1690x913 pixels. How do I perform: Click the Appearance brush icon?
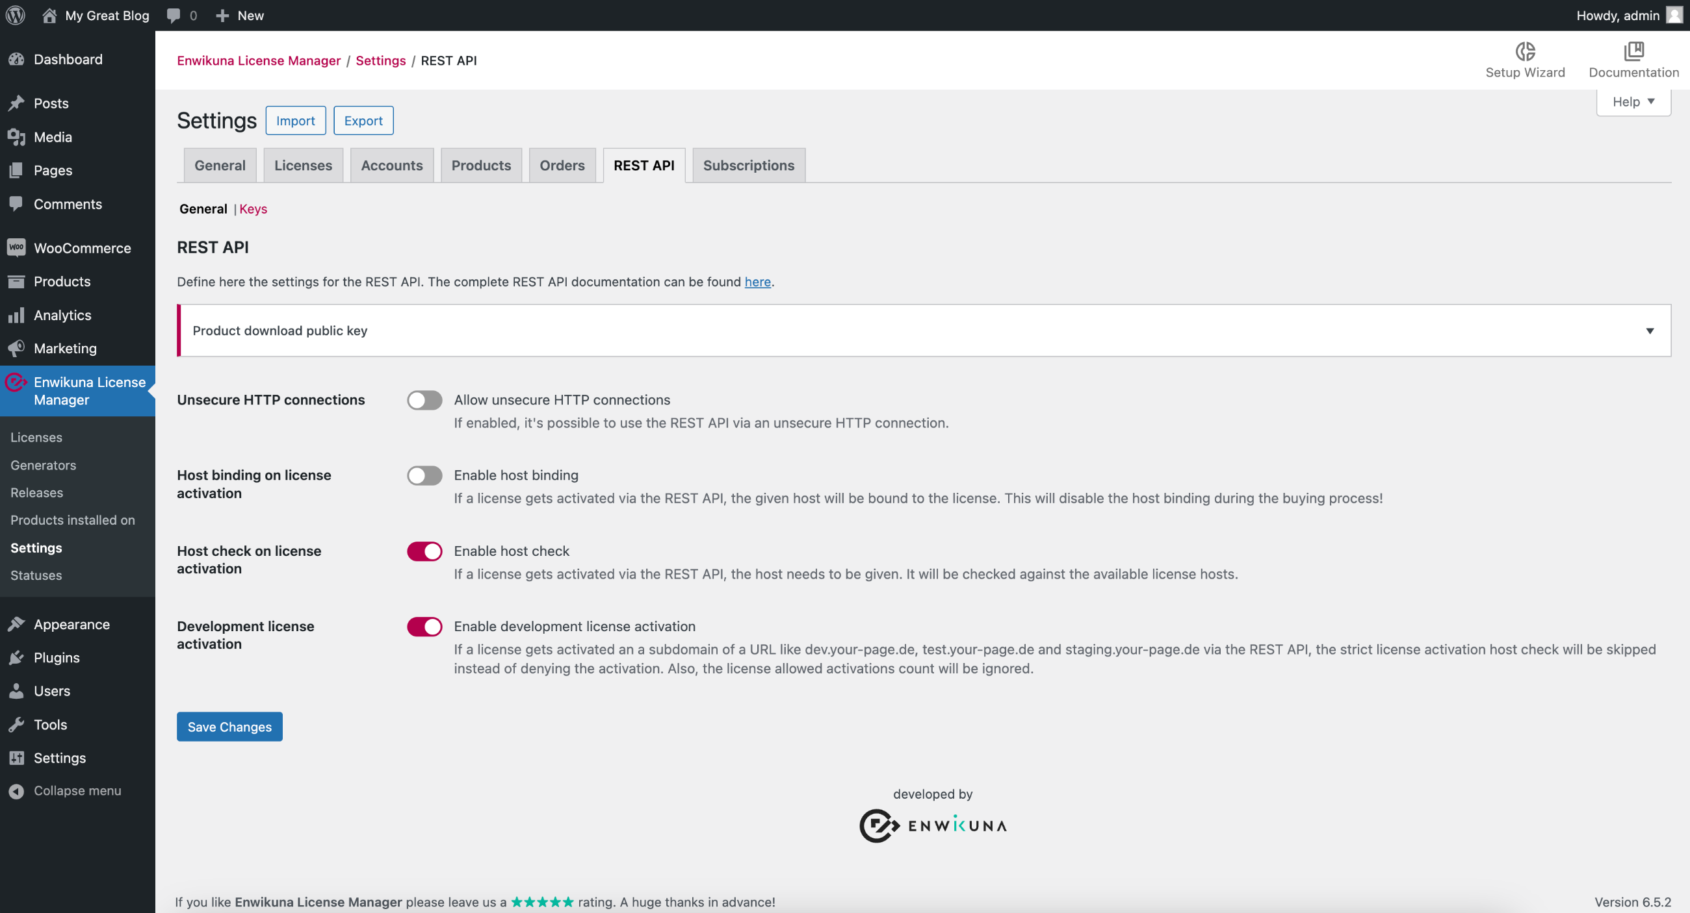pos(16,624)
